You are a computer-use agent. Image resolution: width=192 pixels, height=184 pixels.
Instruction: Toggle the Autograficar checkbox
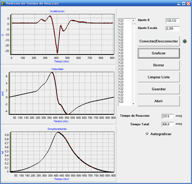click(x=147, y=134)
